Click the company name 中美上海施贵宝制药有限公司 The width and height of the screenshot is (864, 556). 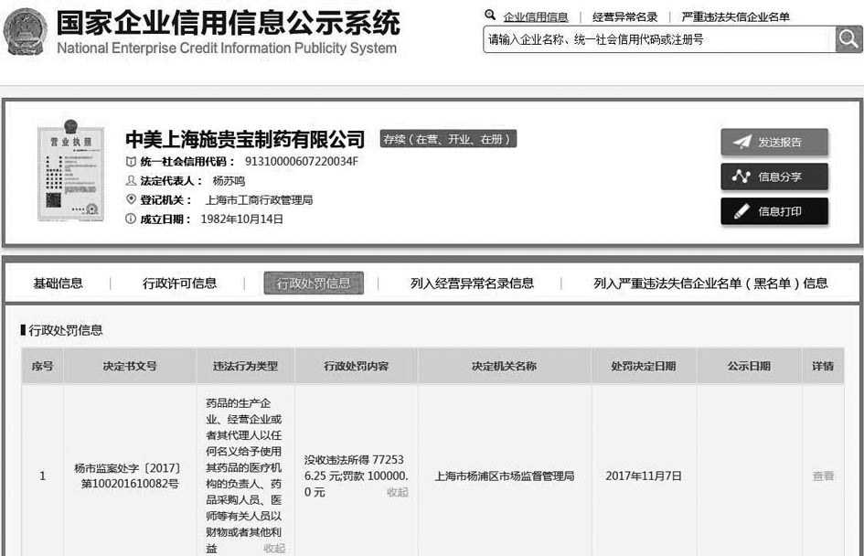click(245, 139)
